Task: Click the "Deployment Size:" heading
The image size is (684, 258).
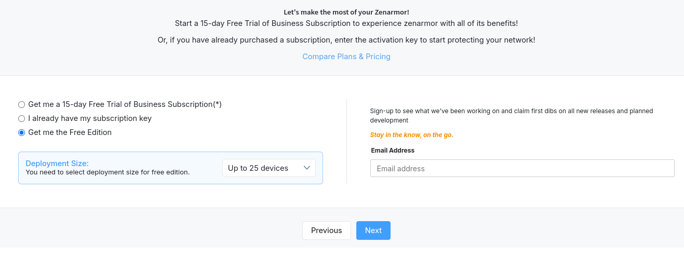Action: click(x=57, y=163)
